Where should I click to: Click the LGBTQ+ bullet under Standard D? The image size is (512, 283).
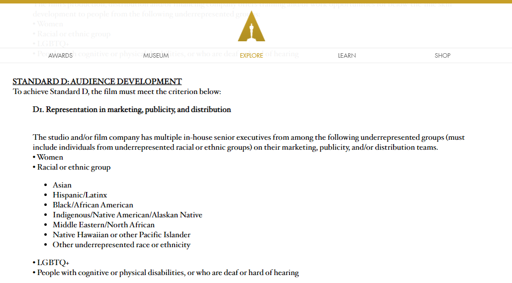pyautogui.click(x=51, y=263)
